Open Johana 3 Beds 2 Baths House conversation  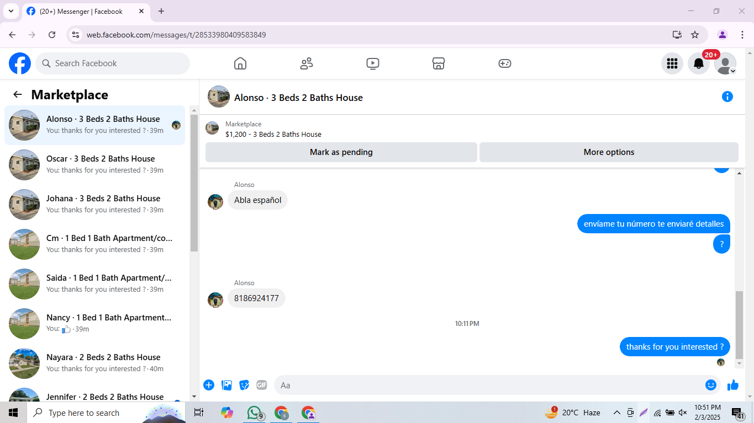point(94,205)
